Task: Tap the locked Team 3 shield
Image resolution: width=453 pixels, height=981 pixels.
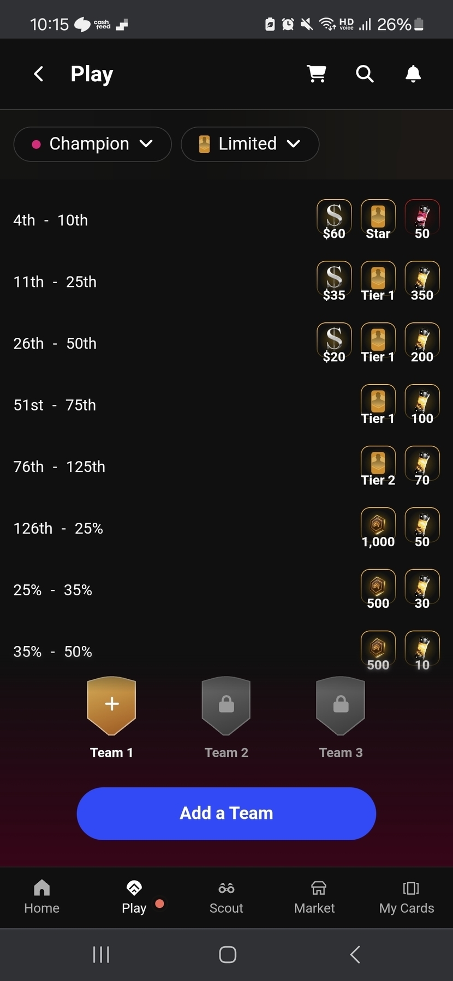Action: (x=341, y=705)
